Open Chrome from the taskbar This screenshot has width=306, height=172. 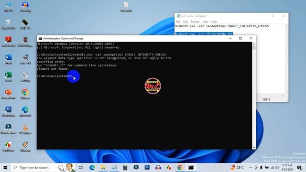click(x=180, y=168)
